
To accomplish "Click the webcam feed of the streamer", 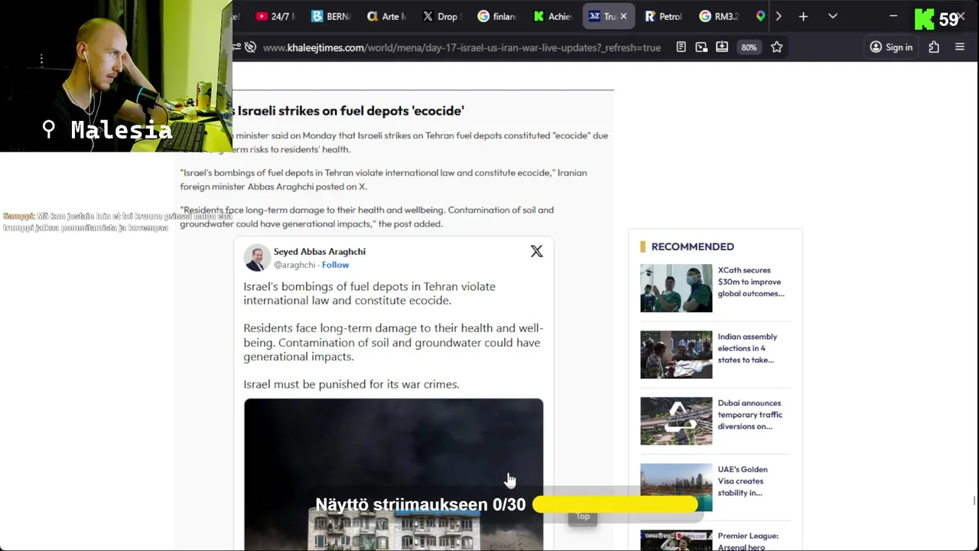I will click(116, 76).
